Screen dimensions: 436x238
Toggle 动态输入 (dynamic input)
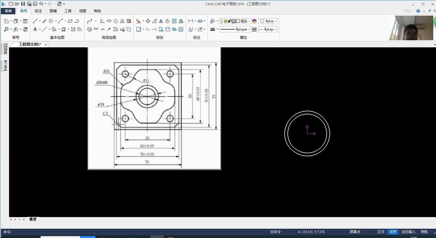409,232
